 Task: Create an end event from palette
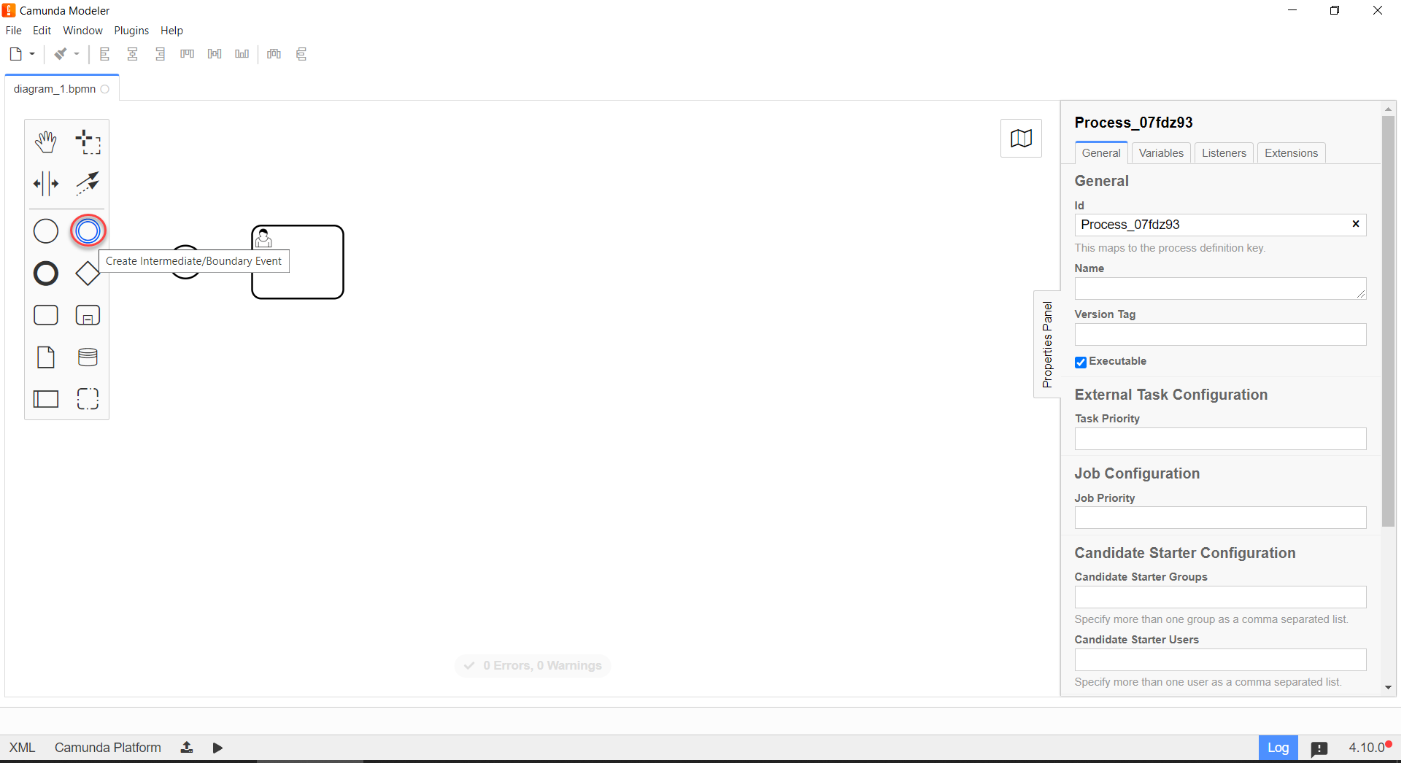pos(46,274)
